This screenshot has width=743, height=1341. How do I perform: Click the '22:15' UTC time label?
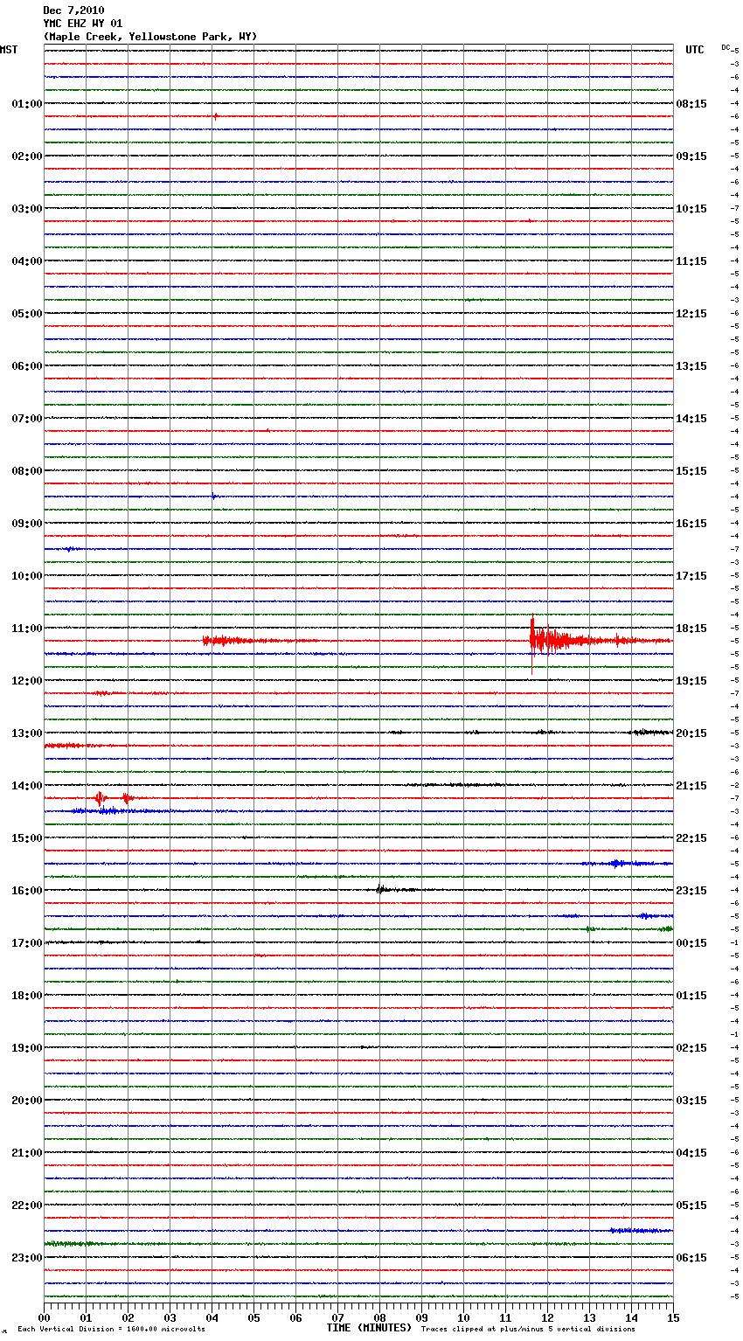pos(691,838)
